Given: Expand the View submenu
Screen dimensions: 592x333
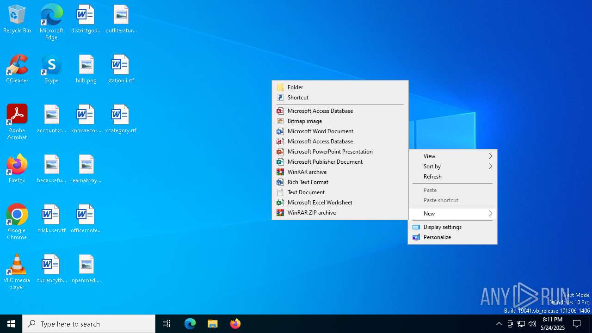Looking at the screenshot, I should pos(452,156).
